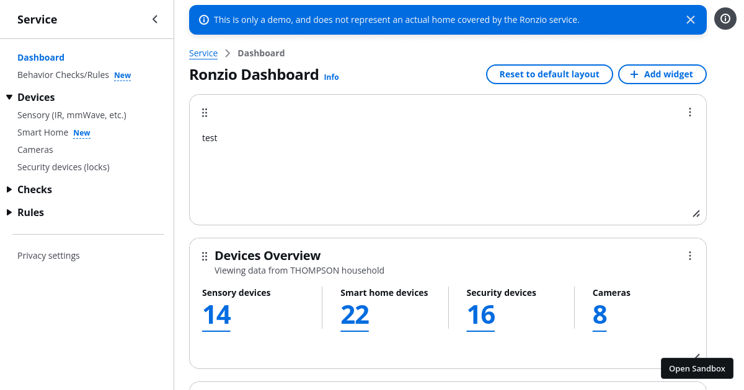Screen dimensions: 744x390
Task: Open the 22 smart home devices count
Action: tap(355, 315)
